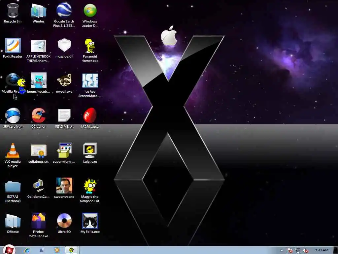This screenshot has height=254, width=338.
Task: Select the Foxit Reader shortcut
Action: click(13, 45)
